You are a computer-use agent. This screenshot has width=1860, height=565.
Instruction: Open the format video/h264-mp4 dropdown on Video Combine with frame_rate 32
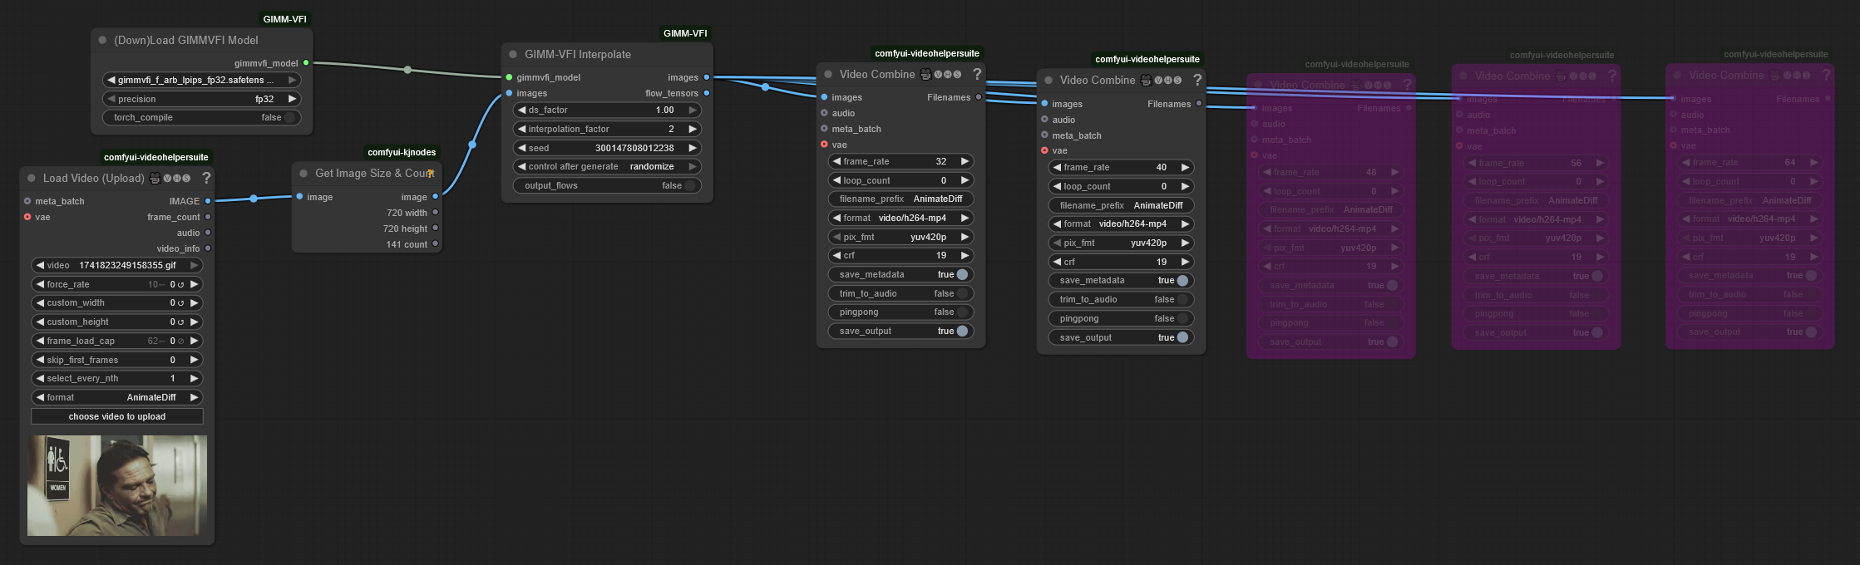click(x=900, y=218)
